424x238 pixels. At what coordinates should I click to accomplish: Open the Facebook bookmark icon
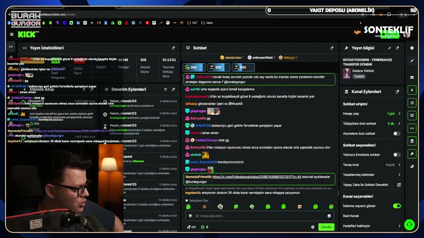click(x=9, y=23)
